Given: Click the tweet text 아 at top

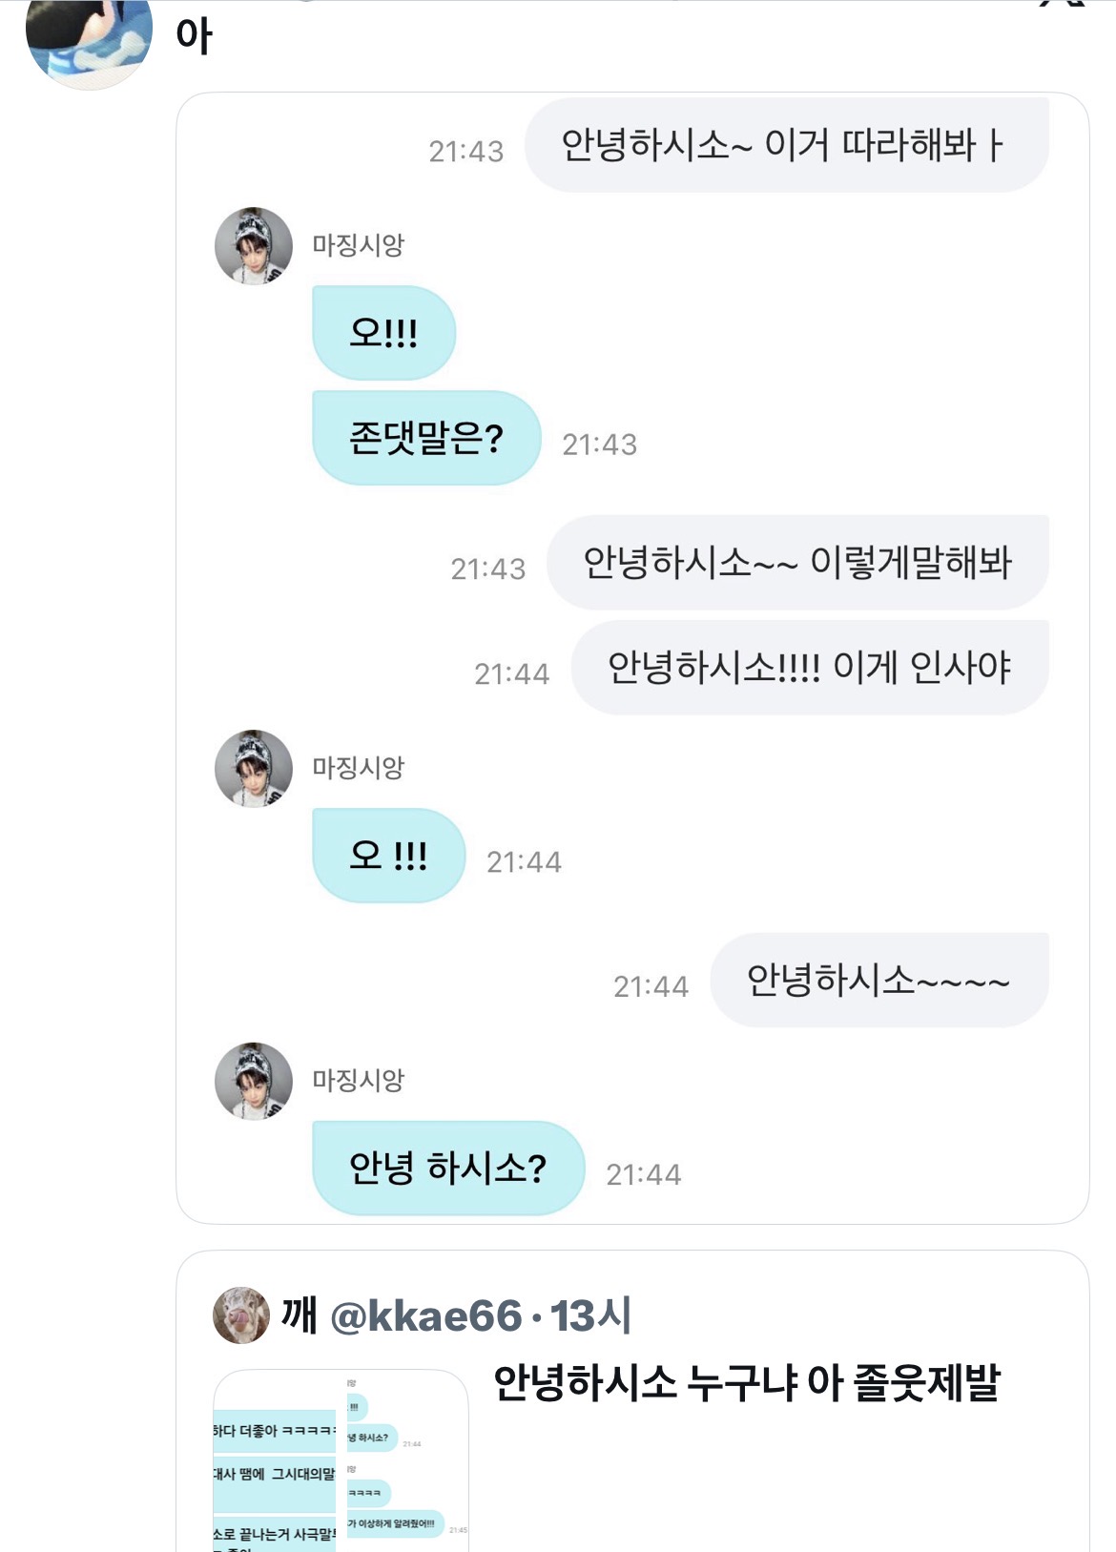Looking at the screenshot, I should (194, 36).
